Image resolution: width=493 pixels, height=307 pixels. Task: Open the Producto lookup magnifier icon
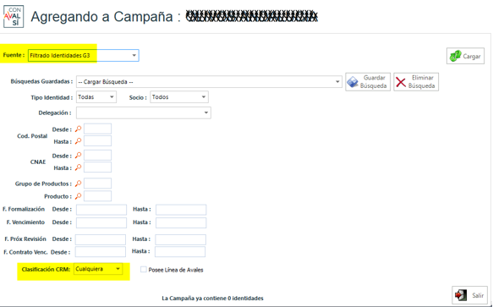tap(78, 196)
